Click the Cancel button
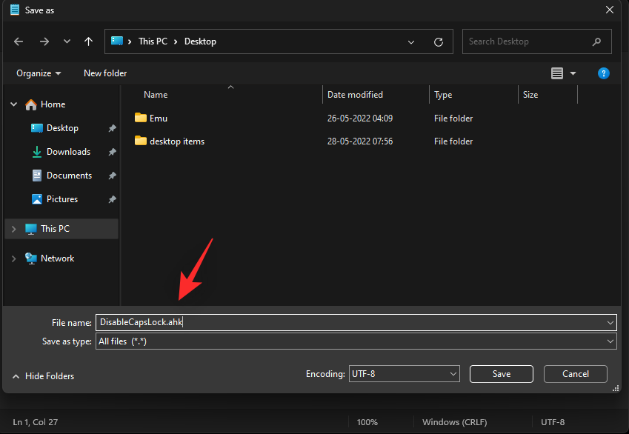Image resolution: width=629 pixels, height=434 pixels. click(x=575, y=374)
